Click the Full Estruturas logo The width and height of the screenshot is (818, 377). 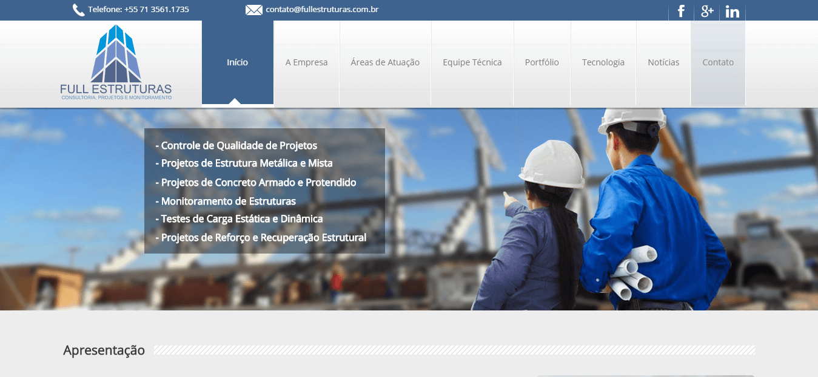coord(116,63)
